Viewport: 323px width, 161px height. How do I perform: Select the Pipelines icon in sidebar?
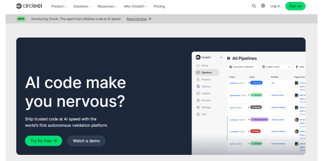[x=198, y=72]
